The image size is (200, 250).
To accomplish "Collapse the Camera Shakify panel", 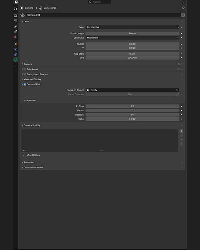I will point(22,125).
